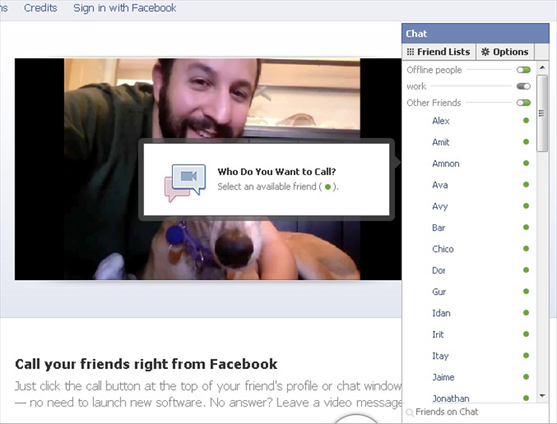This screenshot has height=424, width=557.
Task: Select friend Alex in chat list
Action: click(x=441, y=121)
